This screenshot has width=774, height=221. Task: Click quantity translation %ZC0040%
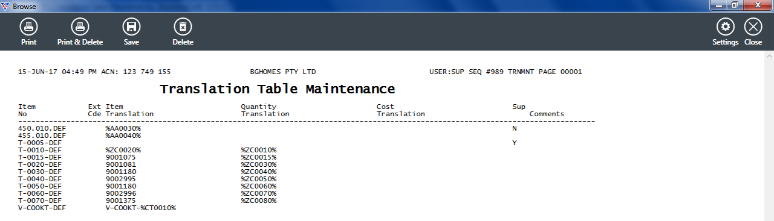click(x=259, y=172)
